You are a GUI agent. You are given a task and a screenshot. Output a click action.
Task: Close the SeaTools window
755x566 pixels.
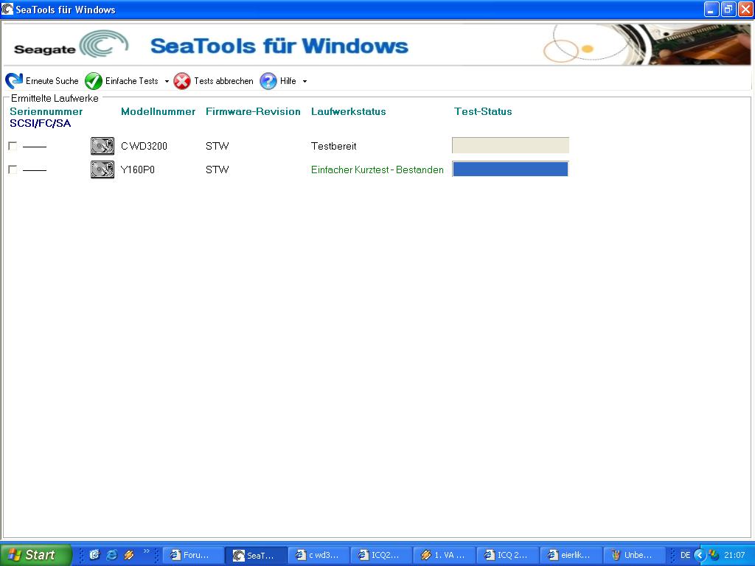(746, 9)
